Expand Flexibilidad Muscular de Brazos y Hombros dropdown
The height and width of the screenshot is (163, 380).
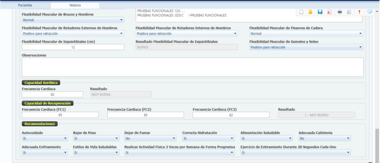tap(73, 20)
